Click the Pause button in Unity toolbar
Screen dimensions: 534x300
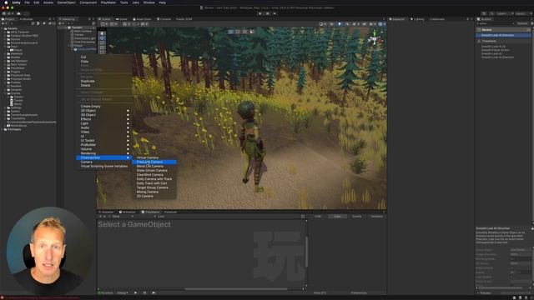pos(267,13)
